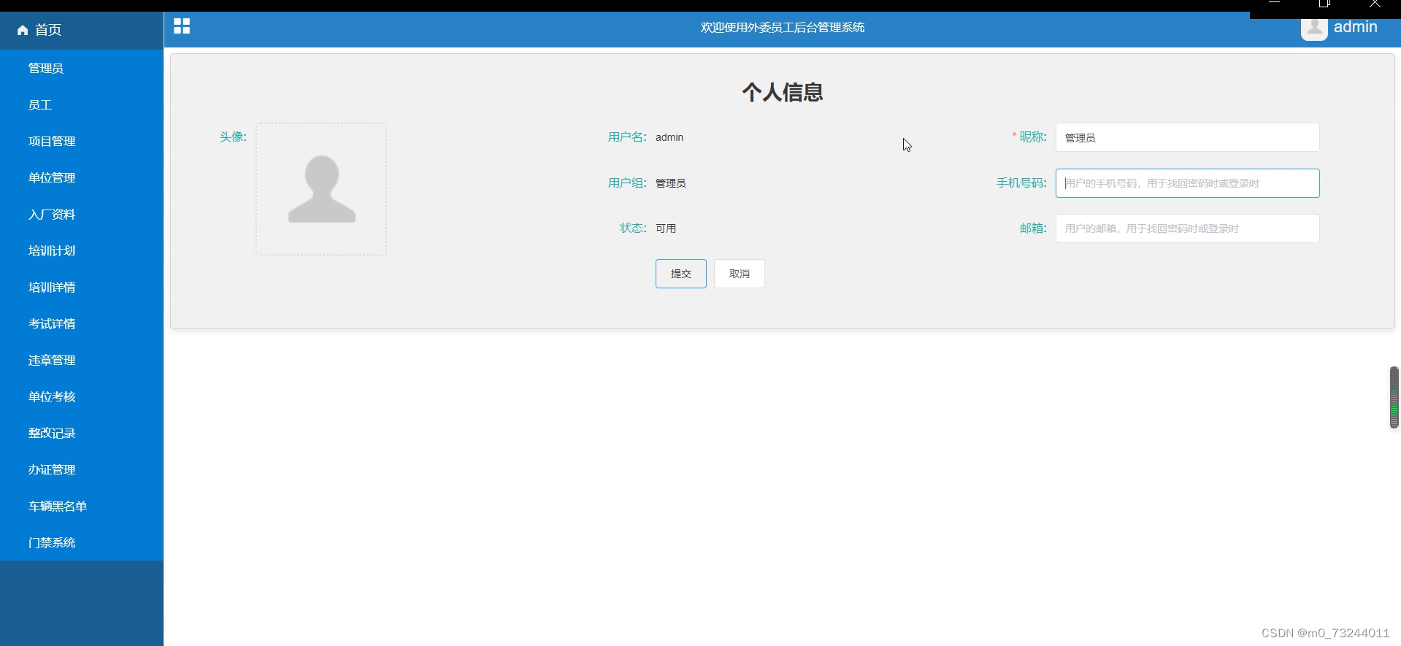The width and height of the screenshot is (1401, 646).
Task: Upload a photo via the avatar placeholder
Action: coord(321,189)
